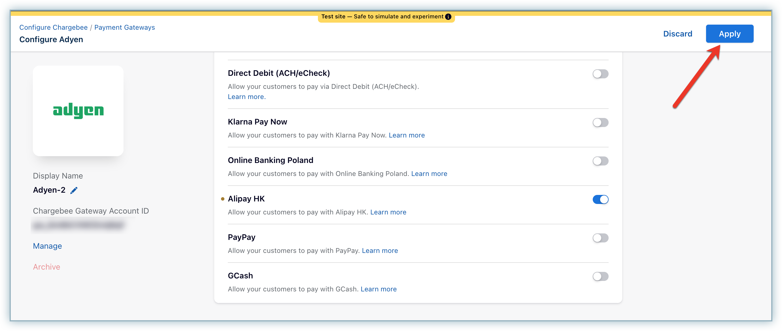Click the pencil icon to edit display name

[74, 190]
